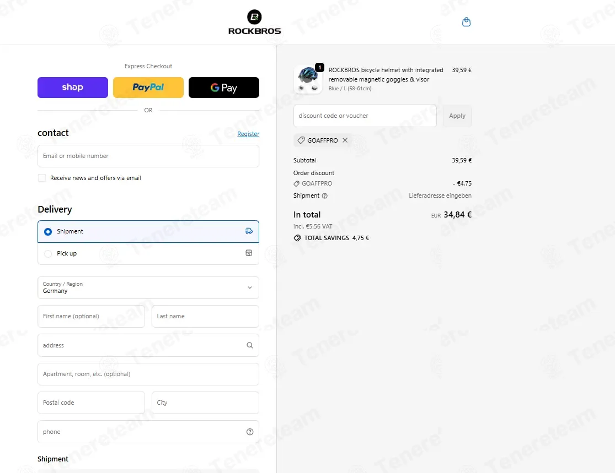
Task: Click the shipment help question mark icon
Action: click(325, 196)
